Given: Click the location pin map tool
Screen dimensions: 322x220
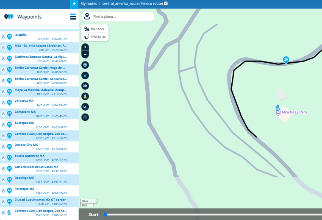Looking at the screenshot, I should click(85, 65).
